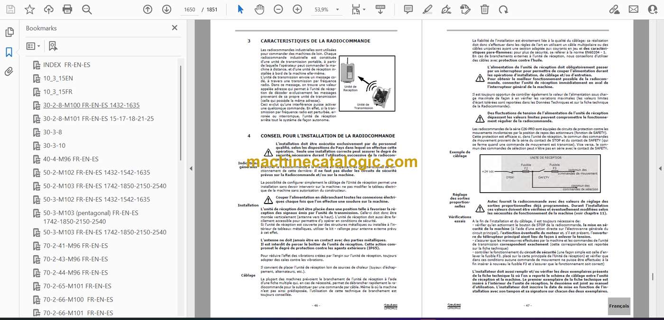Delete using the trash can icon
Screen dimensions: 664x320
[x=484, y=9]
